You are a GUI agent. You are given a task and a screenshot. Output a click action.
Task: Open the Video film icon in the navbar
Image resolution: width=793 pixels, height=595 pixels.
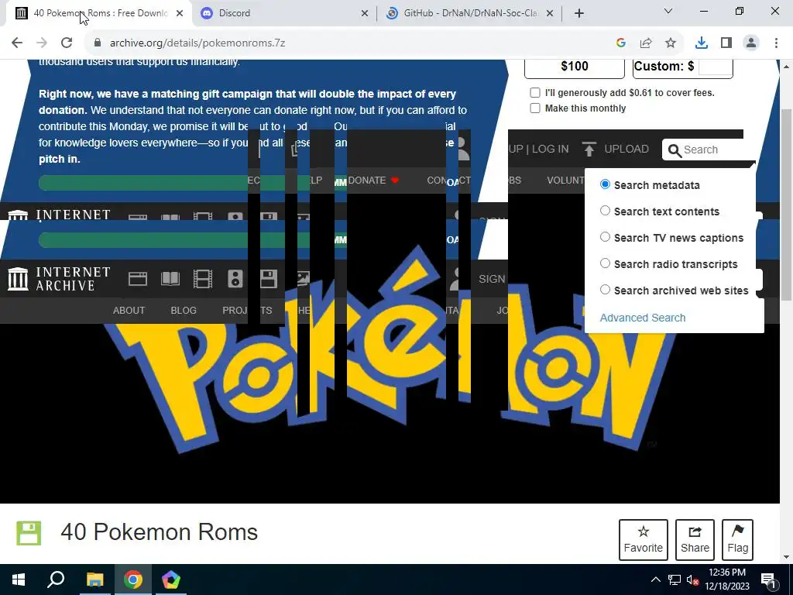pyautogui.click(x=202, y=279)
